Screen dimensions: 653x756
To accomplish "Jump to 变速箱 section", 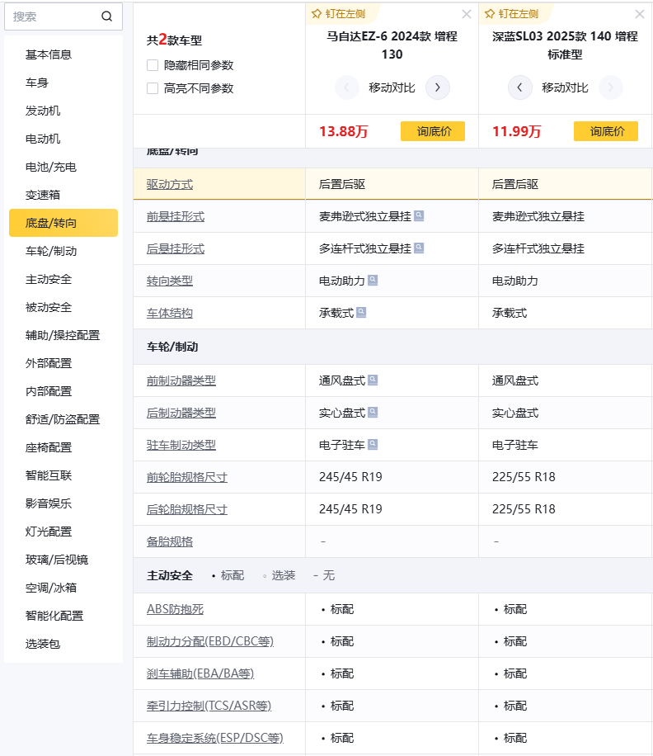I will (x=43, y=195).
